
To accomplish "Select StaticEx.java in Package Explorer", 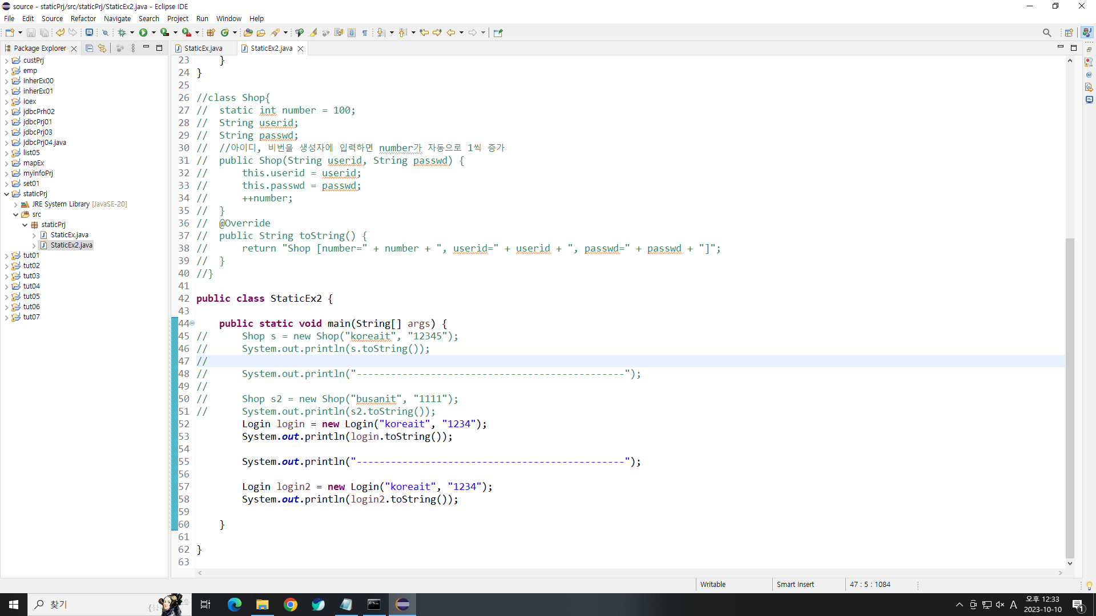I will pos(69,235).
